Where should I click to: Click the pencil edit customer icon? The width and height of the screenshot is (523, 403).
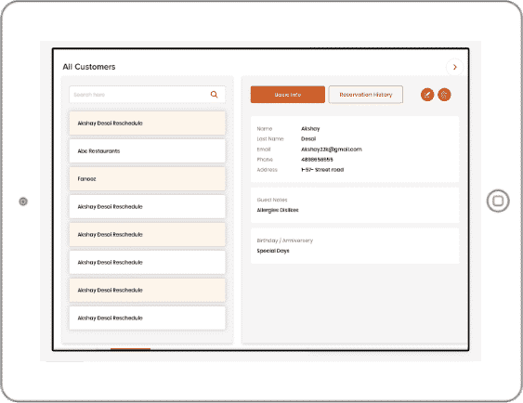click(427, 95)
